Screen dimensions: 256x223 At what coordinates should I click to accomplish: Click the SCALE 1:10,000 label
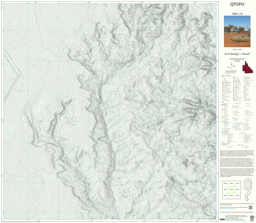237,50
